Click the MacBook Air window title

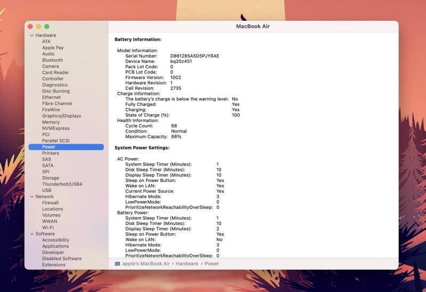click(253, 26)
